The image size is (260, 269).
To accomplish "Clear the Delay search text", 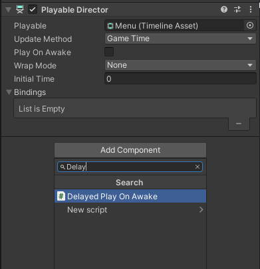I will coord(197,167).
